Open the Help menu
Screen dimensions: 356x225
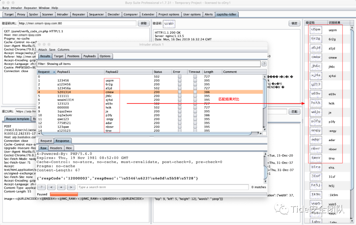click(55, 8)
